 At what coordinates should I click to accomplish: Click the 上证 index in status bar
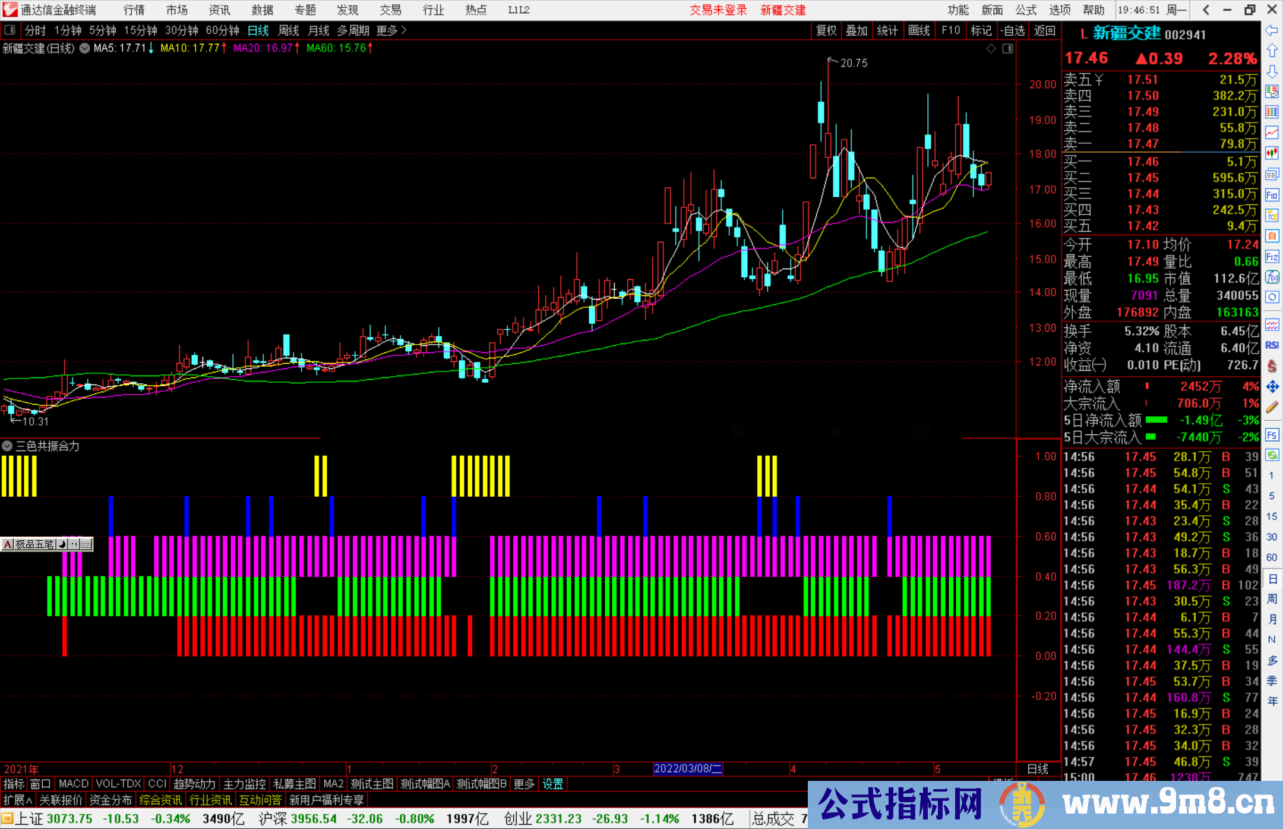[29, 818]
